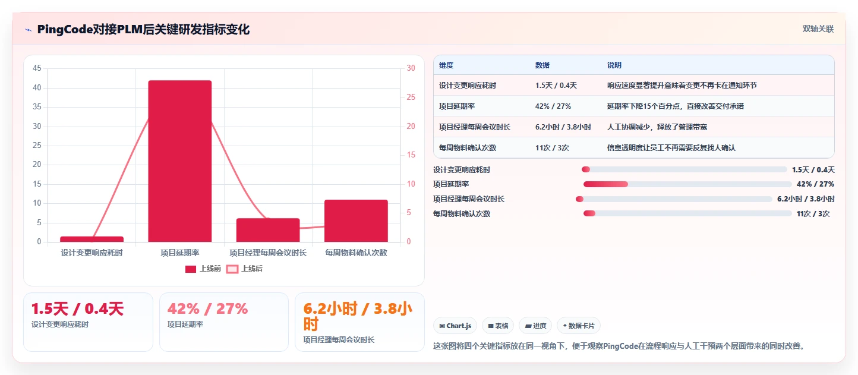Click the note 信息透明度让员工不再需要反复找人确认
The width and height of the screenshot is (858, 375).
pyautogui.click(x=671, y=147)
